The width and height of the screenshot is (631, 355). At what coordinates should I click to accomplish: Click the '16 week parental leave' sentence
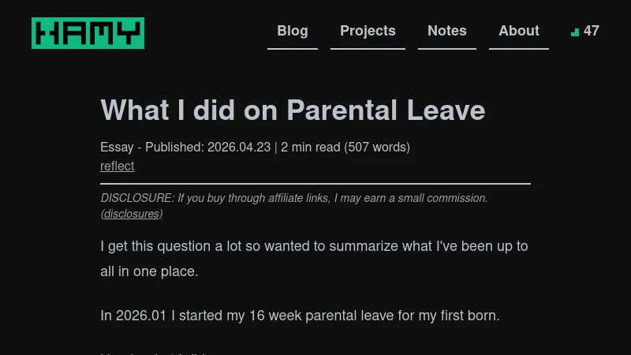coord(300,316)
